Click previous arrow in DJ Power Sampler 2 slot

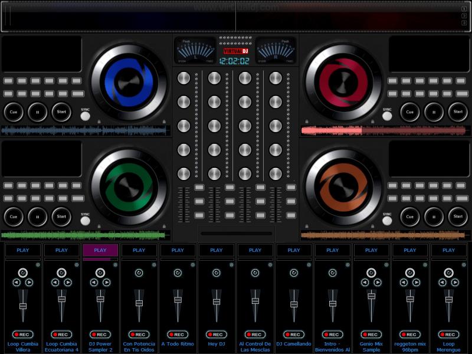(x=94, y=283)
